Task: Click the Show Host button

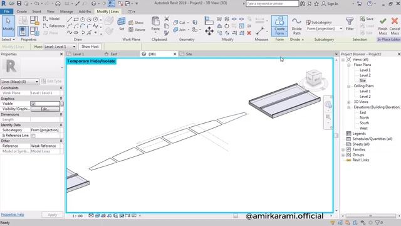Action: click(x=90, y=46)
